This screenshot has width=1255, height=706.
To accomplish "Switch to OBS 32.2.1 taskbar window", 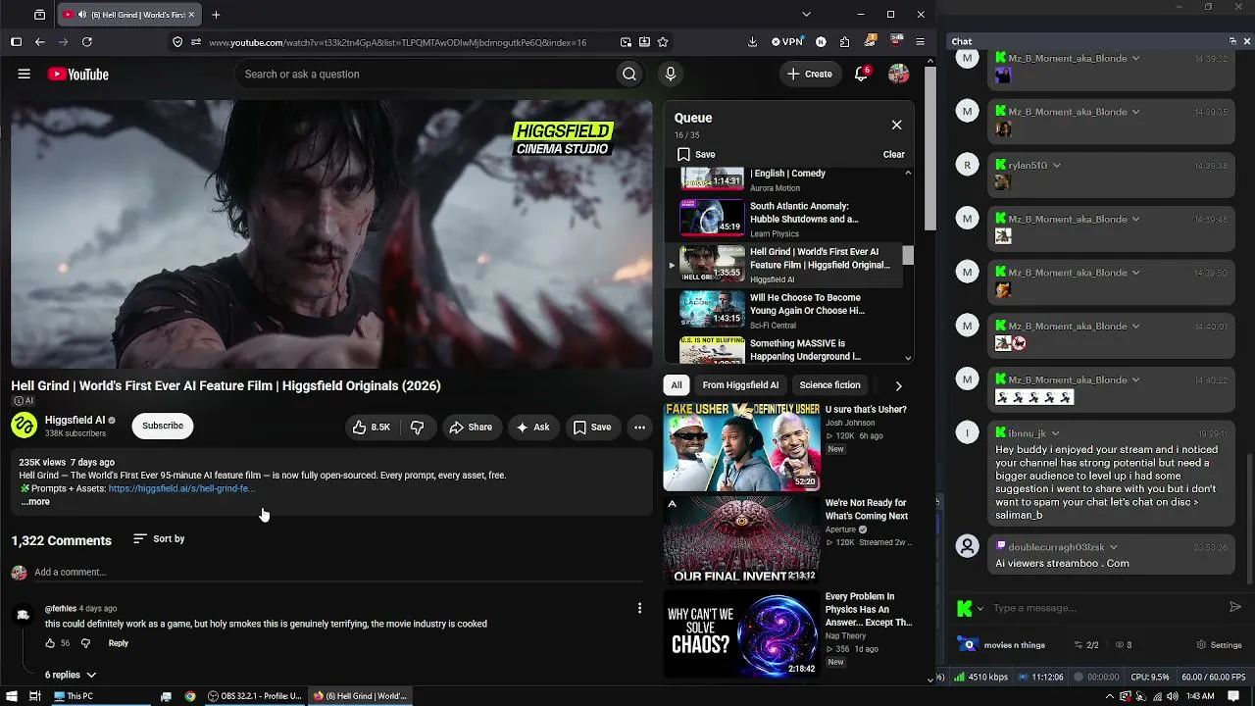I will pos(254,696).
